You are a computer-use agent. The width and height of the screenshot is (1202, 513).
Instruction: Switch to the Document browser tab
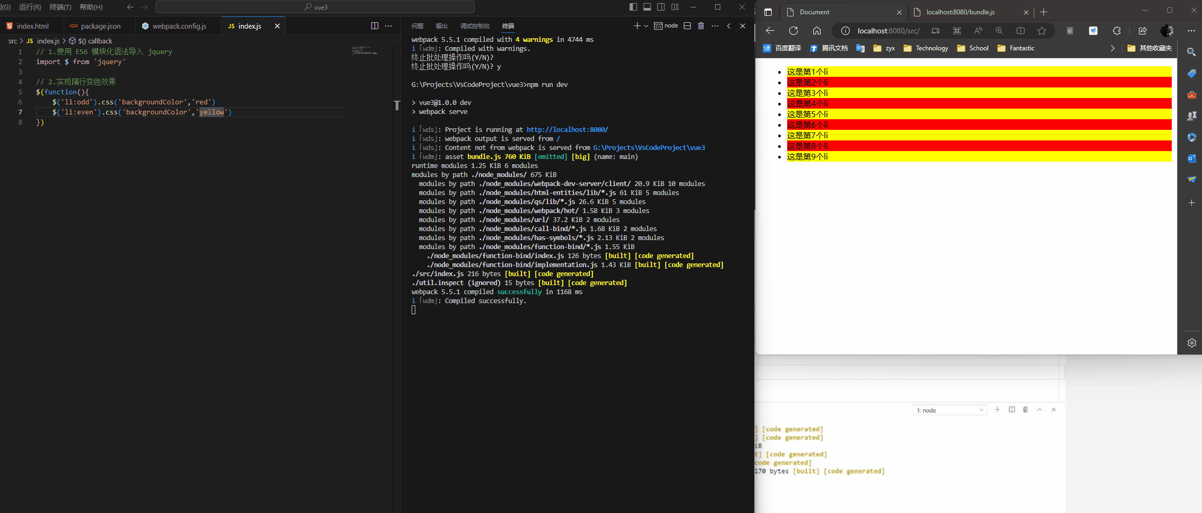[x=844, y=12]
